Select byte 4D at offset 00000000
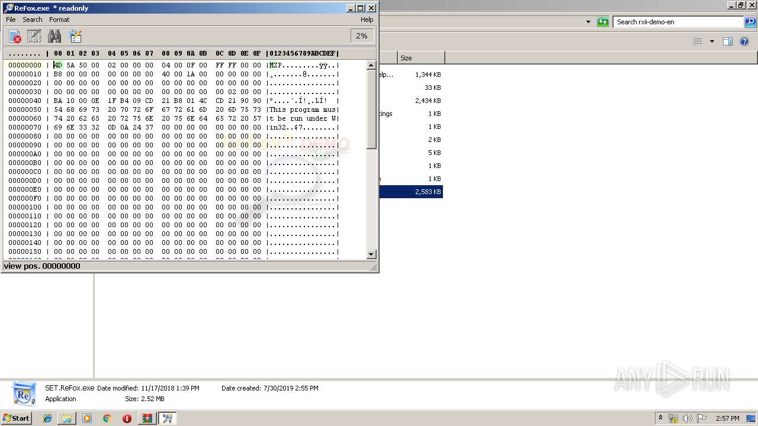Screen dimensions: 758x426 click(57, 65)
